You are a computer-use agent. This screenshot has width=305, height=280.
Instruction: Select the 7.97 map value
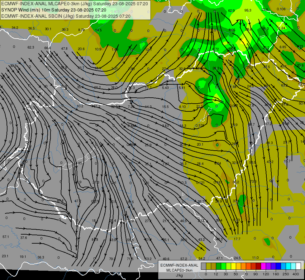tap(165, 164)
